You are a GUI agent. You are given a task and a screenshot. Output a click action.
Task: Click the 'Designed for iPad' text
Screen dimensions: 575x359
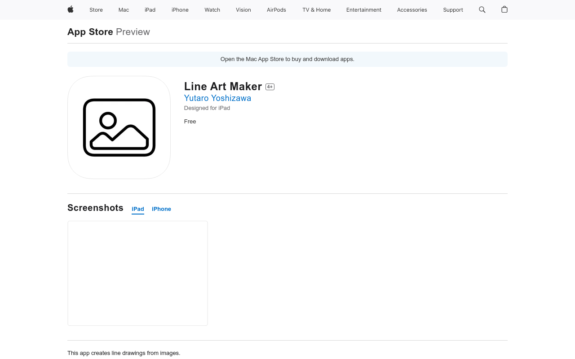[x=207, y=108]
